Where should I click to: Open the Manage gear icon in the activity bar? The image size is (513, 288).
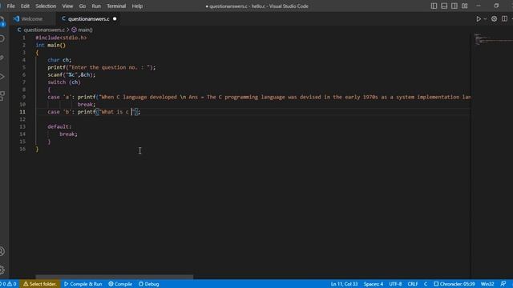[x=2, y=270]
